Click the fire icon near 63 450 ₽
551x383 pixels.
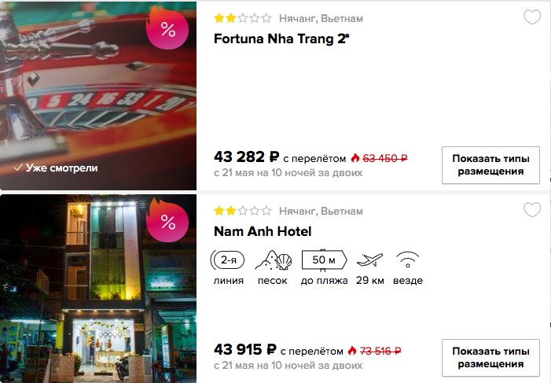(355, 158)
